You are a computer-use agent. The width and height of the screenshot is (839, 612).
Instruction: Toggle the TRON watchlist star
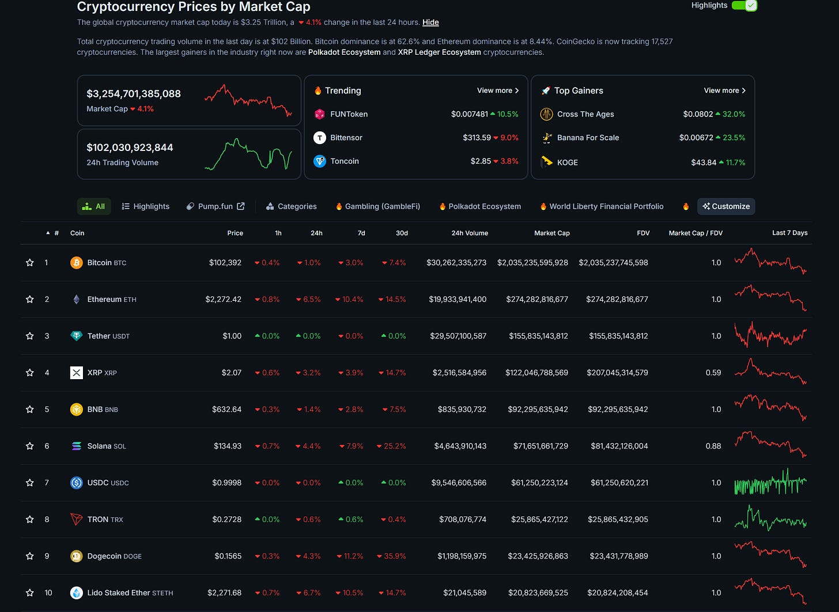pyautogui.click(x=30, y=519)
